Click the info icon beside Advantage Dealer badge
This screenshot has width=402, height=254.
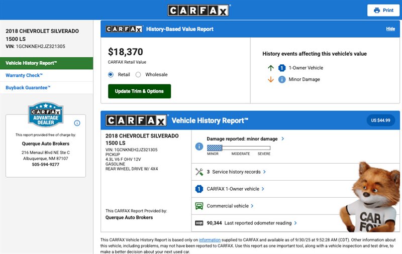(x=77, y=123)
